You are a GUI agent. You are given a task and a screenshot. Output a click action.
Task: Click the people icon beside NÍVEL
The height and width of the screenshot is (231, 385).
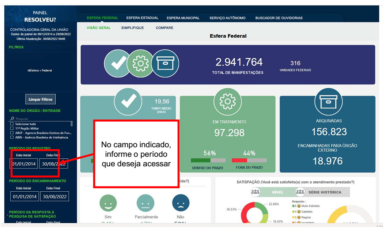click(x=255, y=192)
